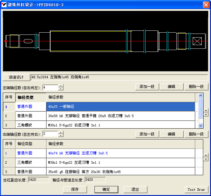Image resolution: width=211 pixels, height=196 pixels.
Task: Decrease the 右端轴径数 spinner value
Action: [61, 136]
